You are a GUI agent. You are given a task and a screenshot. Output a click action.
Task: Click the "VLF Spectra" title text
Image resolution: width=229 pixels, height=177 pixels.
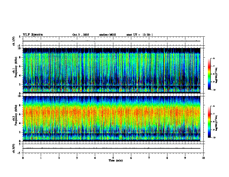pyautogui.click(x=33, y=35)
